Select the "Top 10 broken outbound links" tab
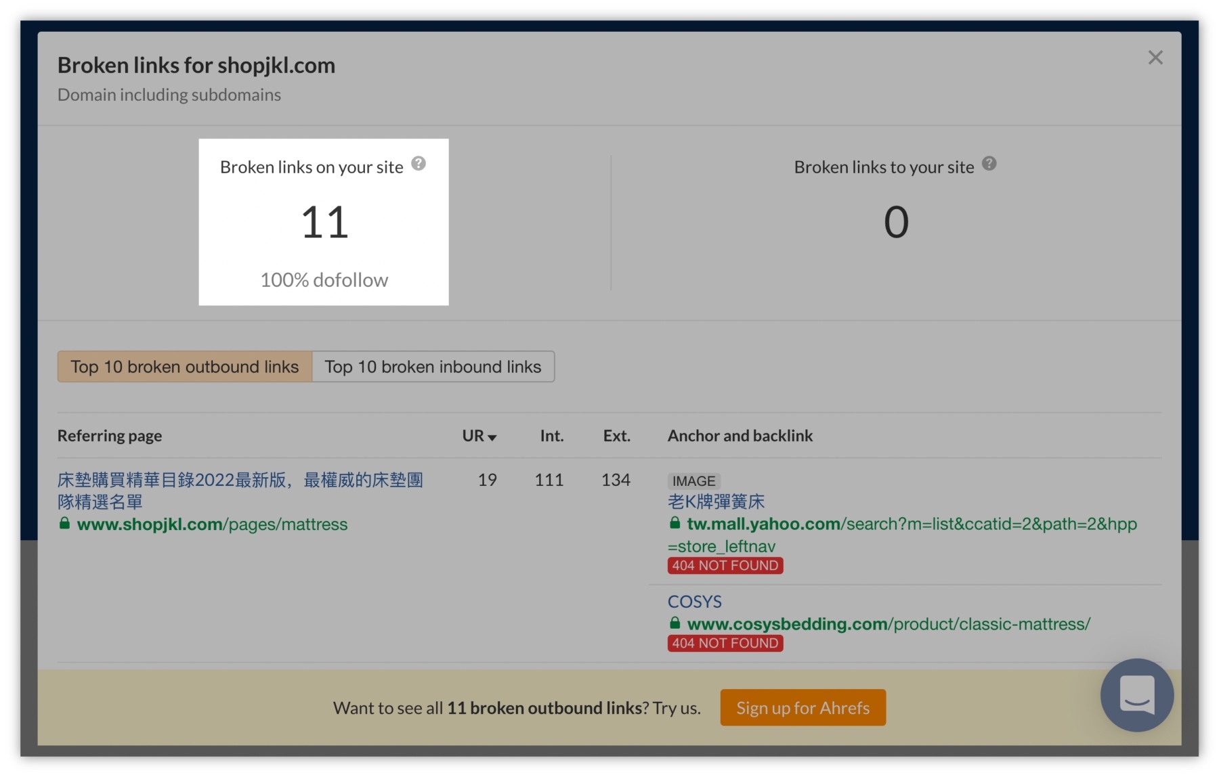Image resolution: width=1219 pixels, height=777 pixels. (x=185, y=366)
